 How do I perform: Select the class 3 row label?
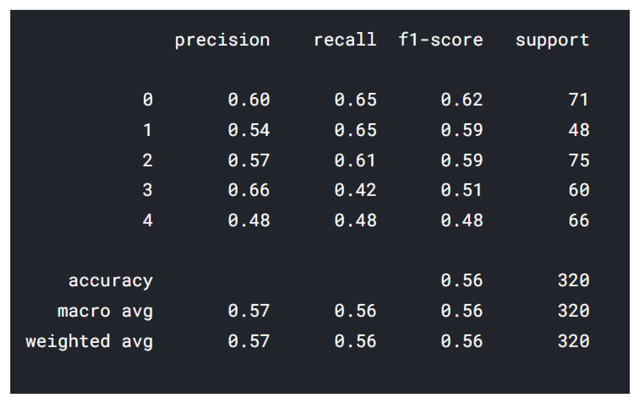point(148,190)
